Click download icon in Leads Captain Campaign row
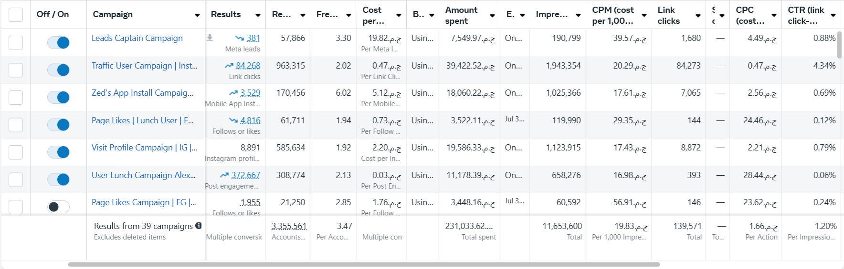Viewport: 844px width, 269px height. pos(210,38)
